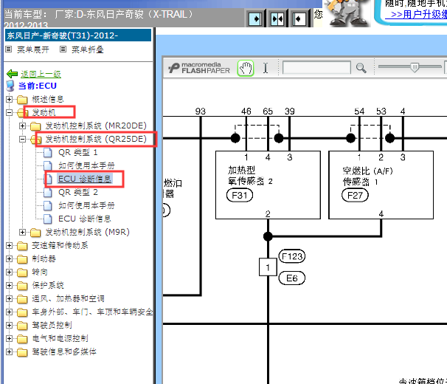Click the center-split panel layout button
The width and height of the screenshot is (447, 384).
pyautogui.click(x=277, y=19)
